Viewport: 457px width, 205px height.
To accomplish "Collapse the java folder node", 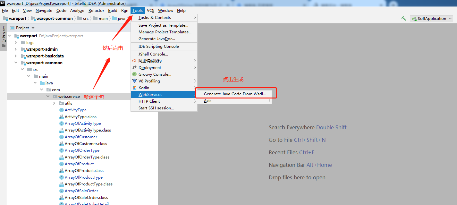I will [x=35, y=83].
